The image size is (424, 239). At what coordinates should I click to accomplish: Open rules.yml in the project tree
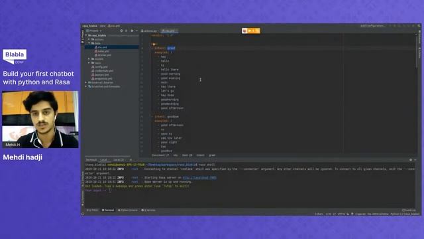(x=103, y=51)
